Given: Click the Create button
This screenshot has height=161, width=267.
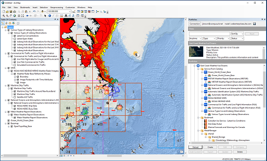Looking at the screenshot, I should (x=210, y=147).
